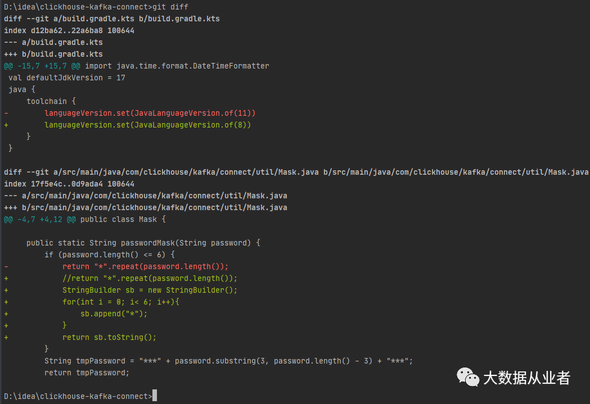
Task: Click the 'return tmpPassword;' line
Action: coord(87,373)
